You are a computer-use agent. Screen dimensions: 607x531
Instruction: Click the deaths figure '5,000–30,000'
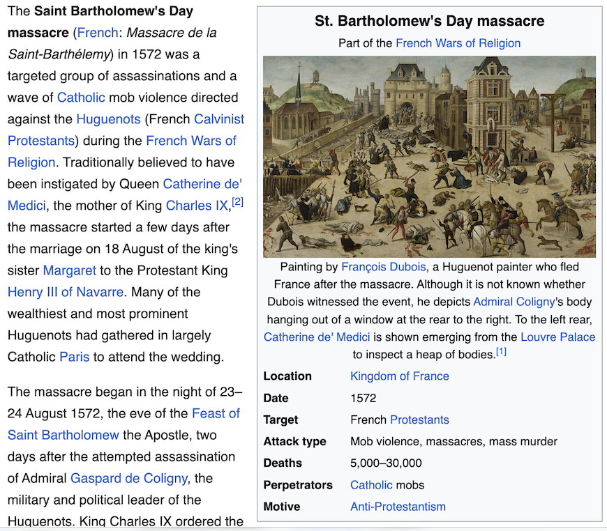(x=386, y=463)
